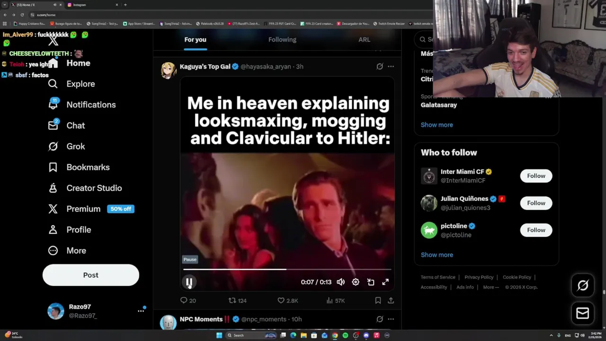
Task: Open a new browser tab
Action: (125, 5)
